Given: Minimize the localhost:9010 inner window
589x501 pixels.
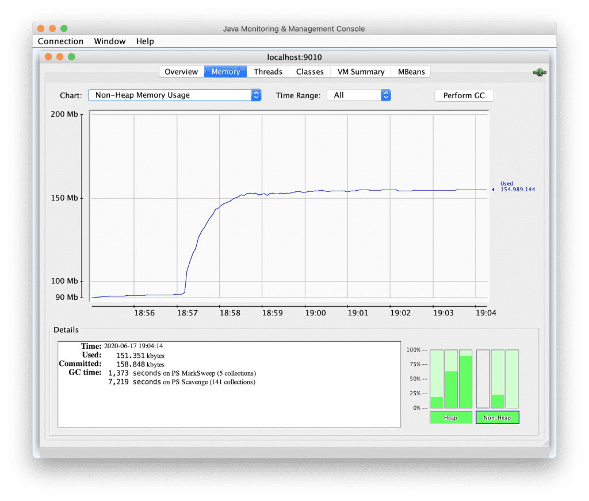Looking at the screenshot, I should [x=60, y=57].
